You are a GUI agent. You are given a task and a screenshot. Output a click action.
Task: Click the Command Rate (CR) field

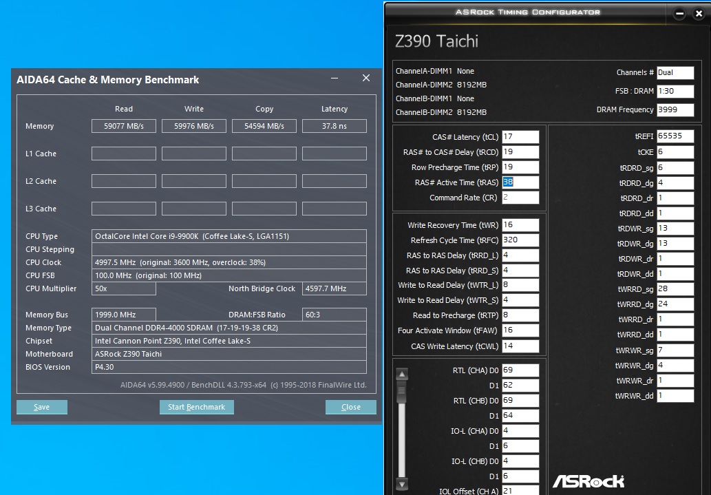tap(520, 198)
